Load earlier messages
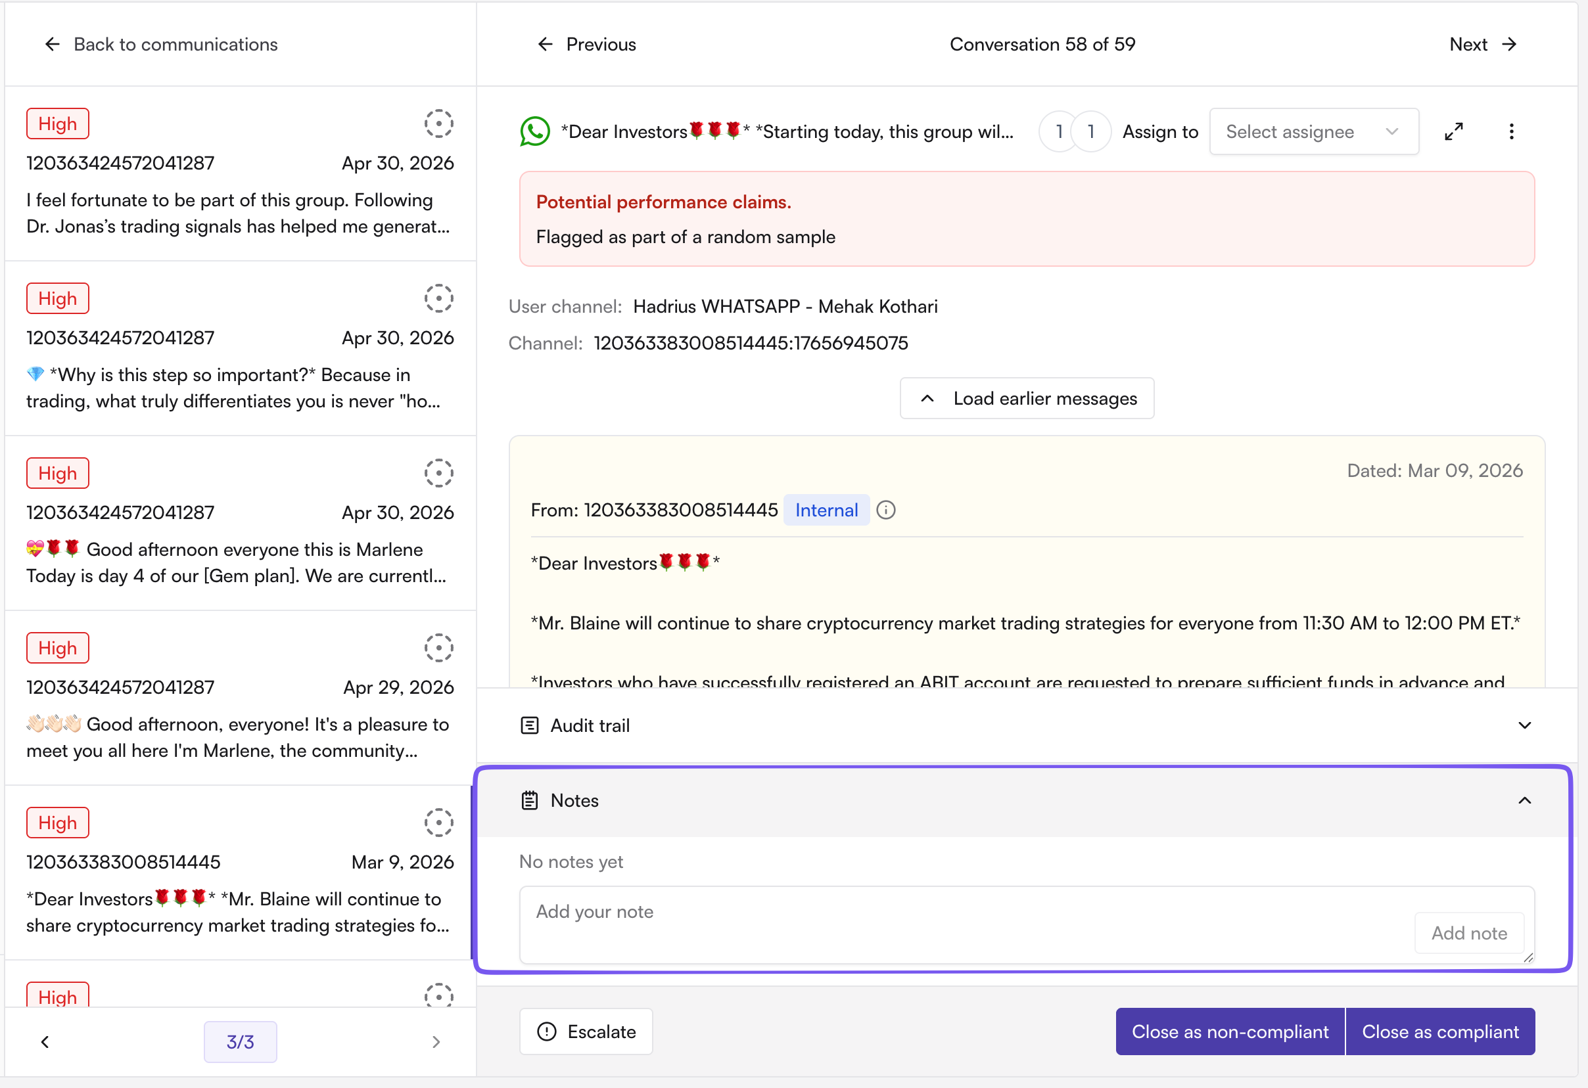The height and width of the screenshot is (1088, 1588). [1026, 398]
